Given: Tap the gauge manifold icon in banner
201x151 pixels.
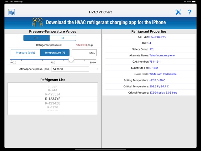Looking at the screenshot, I should point(38,22).
